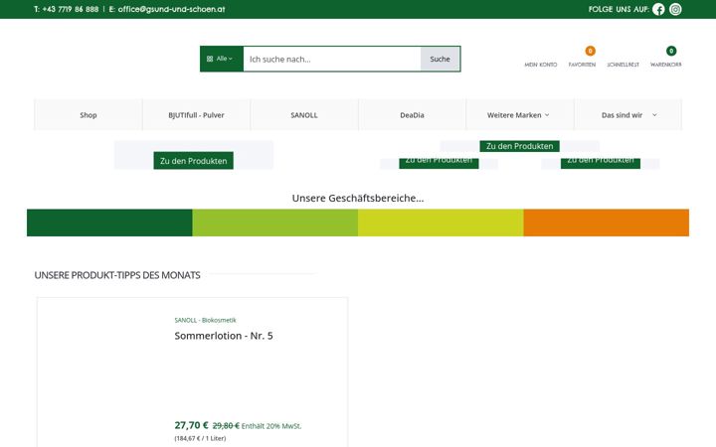This screenshot has height=447, width=716.
Task: Open the Alle category dropdown
Action: coord(222,59)
